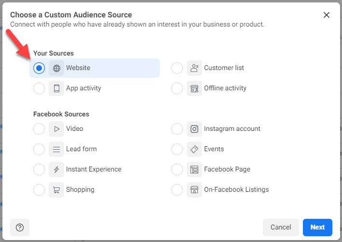Select the Events radio button
342x242 pixels.
click(177, 149)
